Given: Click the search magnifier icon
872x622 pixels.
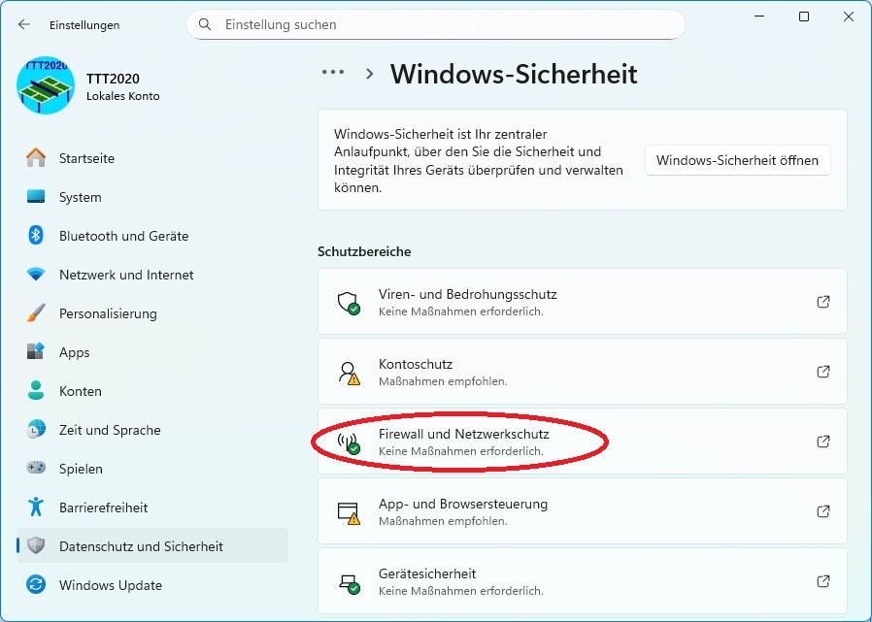Looking at the screenshot, I should 205,24.
